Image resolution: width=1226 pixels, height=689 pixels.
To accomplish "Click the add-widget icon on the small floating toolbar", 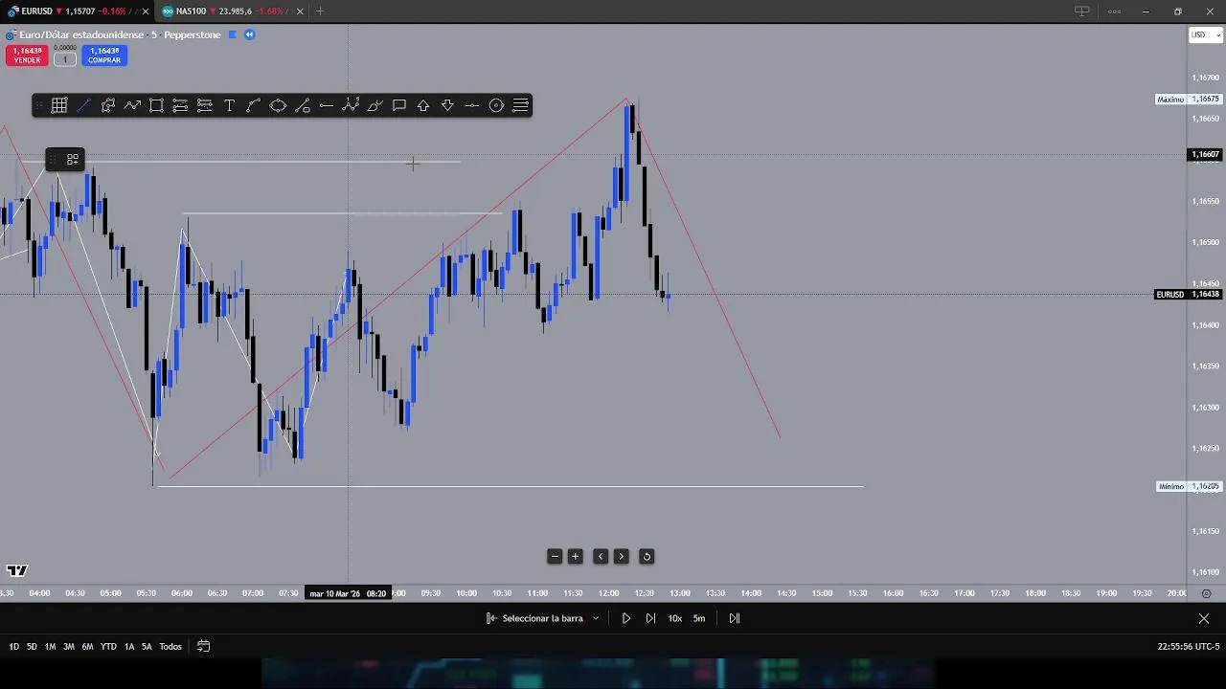I will point(73,160).
